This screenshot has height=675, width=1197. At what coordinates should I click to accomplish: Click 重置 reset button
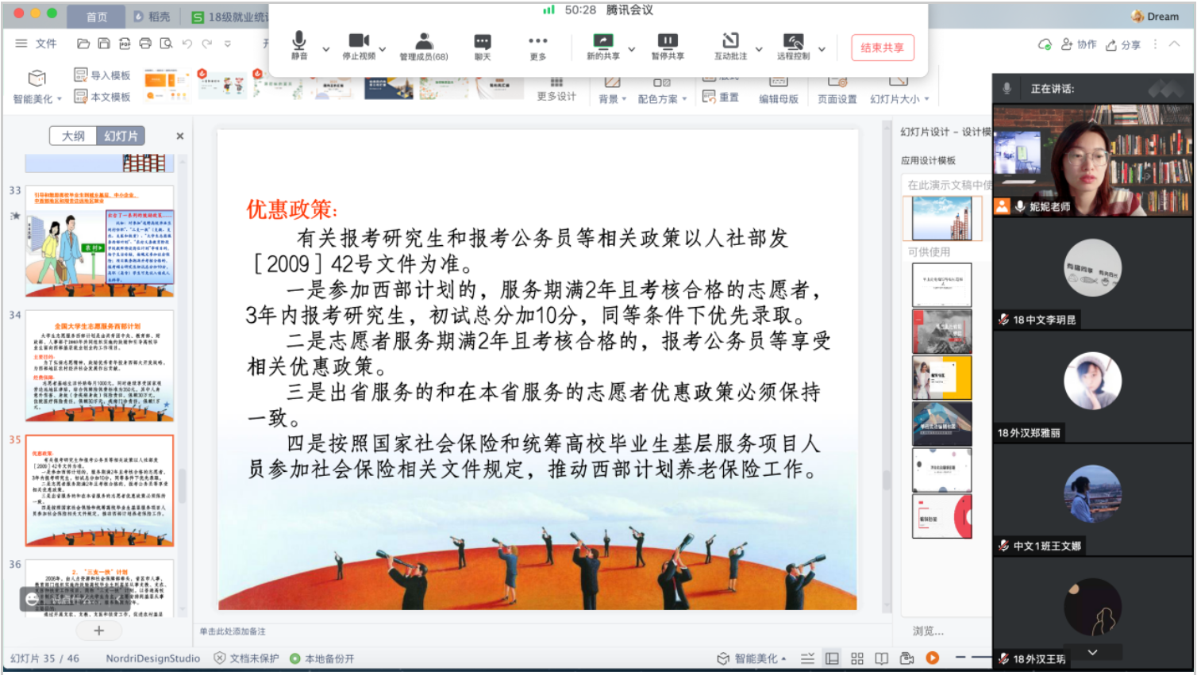[721, 97]
